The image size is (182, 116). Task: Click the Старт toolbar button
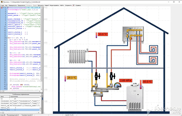point(2,5)
